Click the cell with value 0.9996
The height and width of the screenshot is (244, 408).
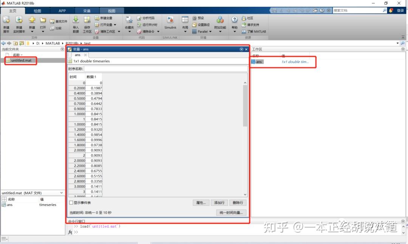pyautogui.click(x=94, y=140)
